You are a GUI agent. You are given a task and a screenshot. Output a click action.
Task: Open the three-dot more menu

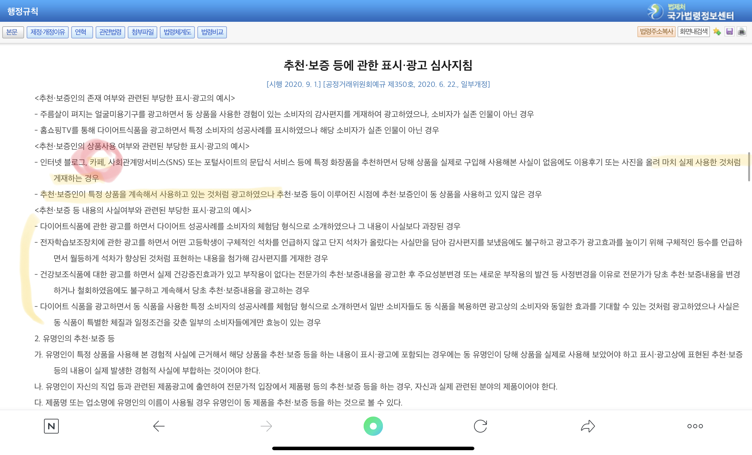click(x=695, y=426)
